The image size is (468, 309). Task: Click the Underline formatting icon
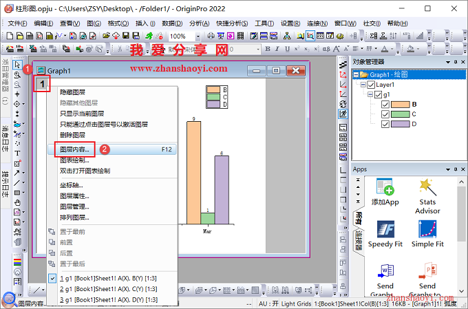click(x=287, y=49)
